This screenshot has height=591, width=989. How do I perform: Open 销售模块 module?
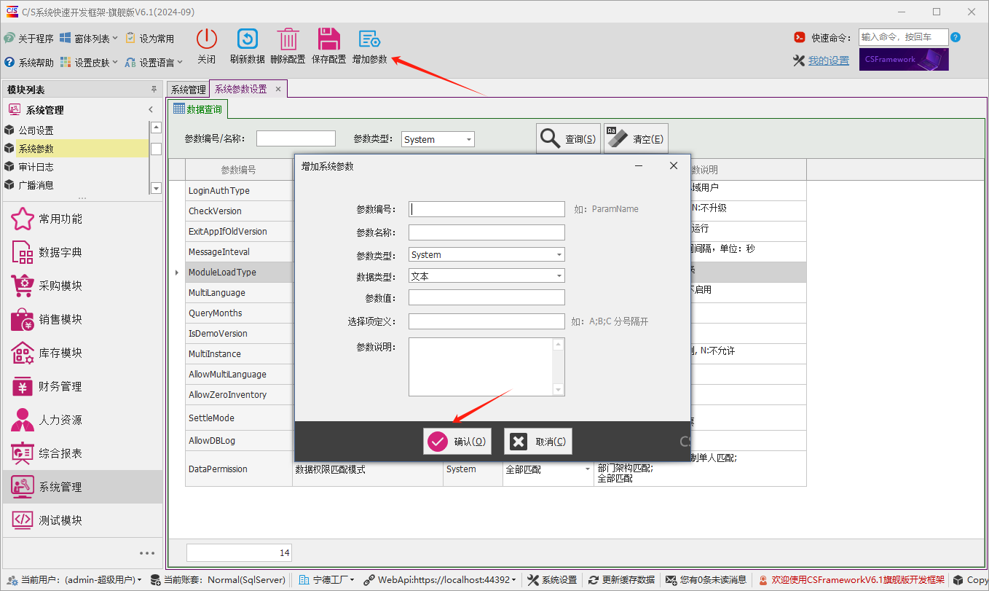[82, 319]
